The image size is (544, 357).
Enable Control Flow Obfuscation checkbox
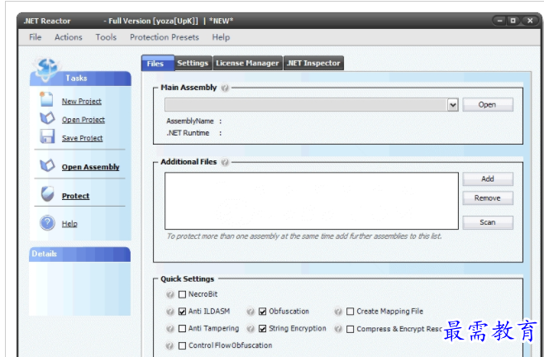pyautogui.click(x=182, y=345)
